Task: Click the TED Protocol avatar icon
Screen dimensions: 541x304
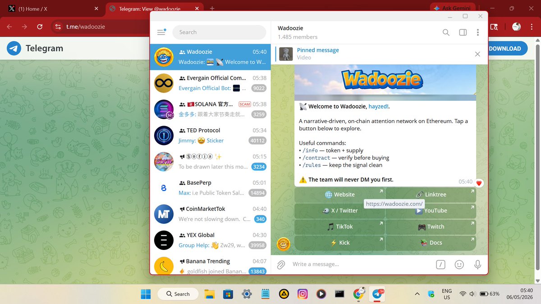Action: pos(164,135)
